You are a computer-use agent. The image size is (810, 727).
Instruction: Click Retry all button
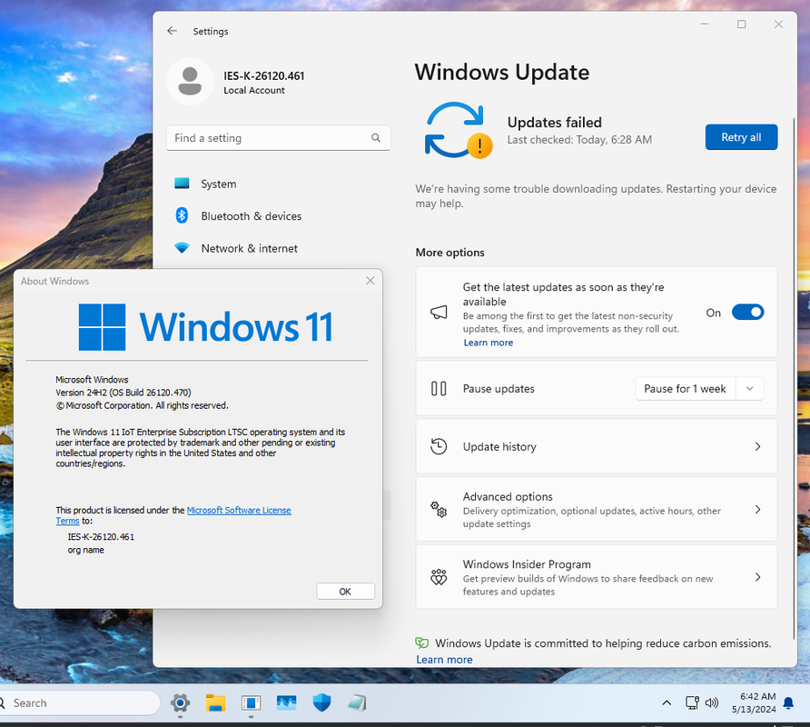[x=741, y=137]
